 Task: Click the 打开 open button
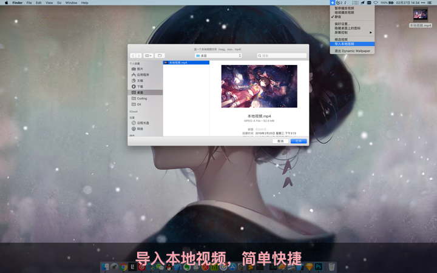(299, 141)
